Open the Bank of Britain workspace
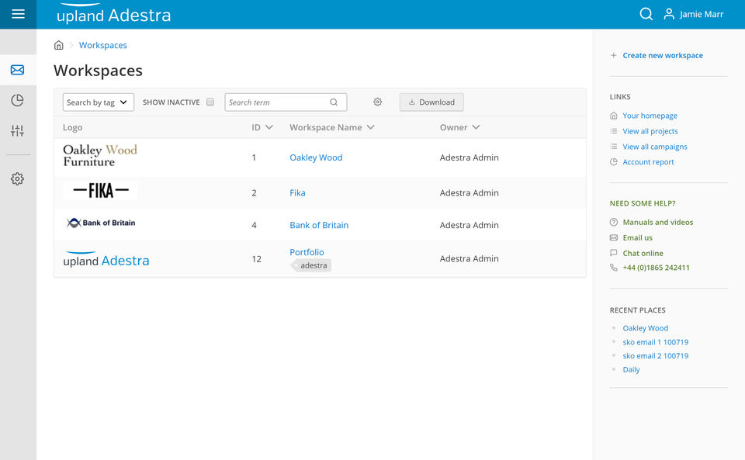 (319, 225)
